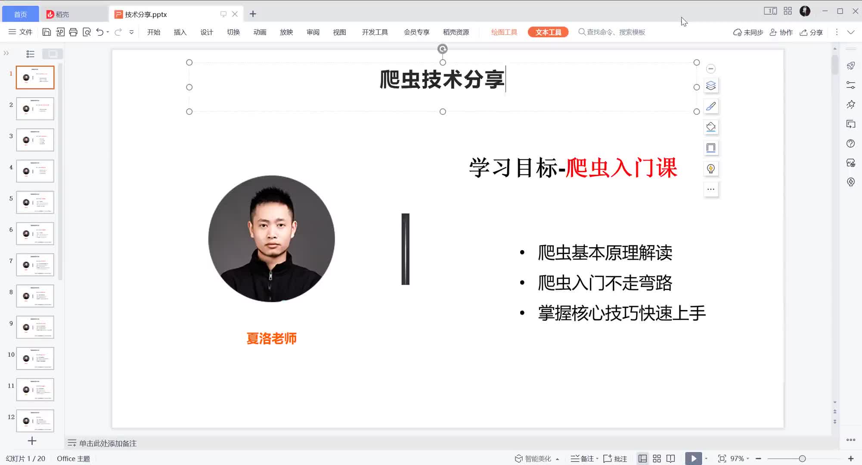Viewport: 862px width, 465px height.
Task: Start slideshow with play button
Action: tap(693, 459)
